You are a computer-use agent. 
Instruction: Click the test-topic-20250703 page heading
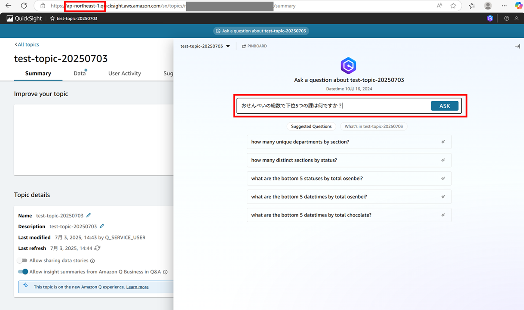(61, 59)
